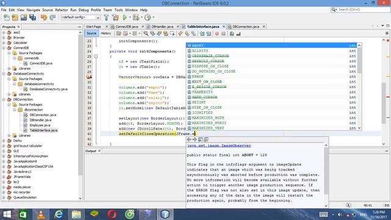Click the Stop Macro Recording icon
This screenshot has width=391, height=220.
(224, 34)
